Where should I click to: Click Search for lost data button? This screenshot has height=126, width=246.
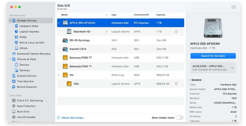click(213, 56)
